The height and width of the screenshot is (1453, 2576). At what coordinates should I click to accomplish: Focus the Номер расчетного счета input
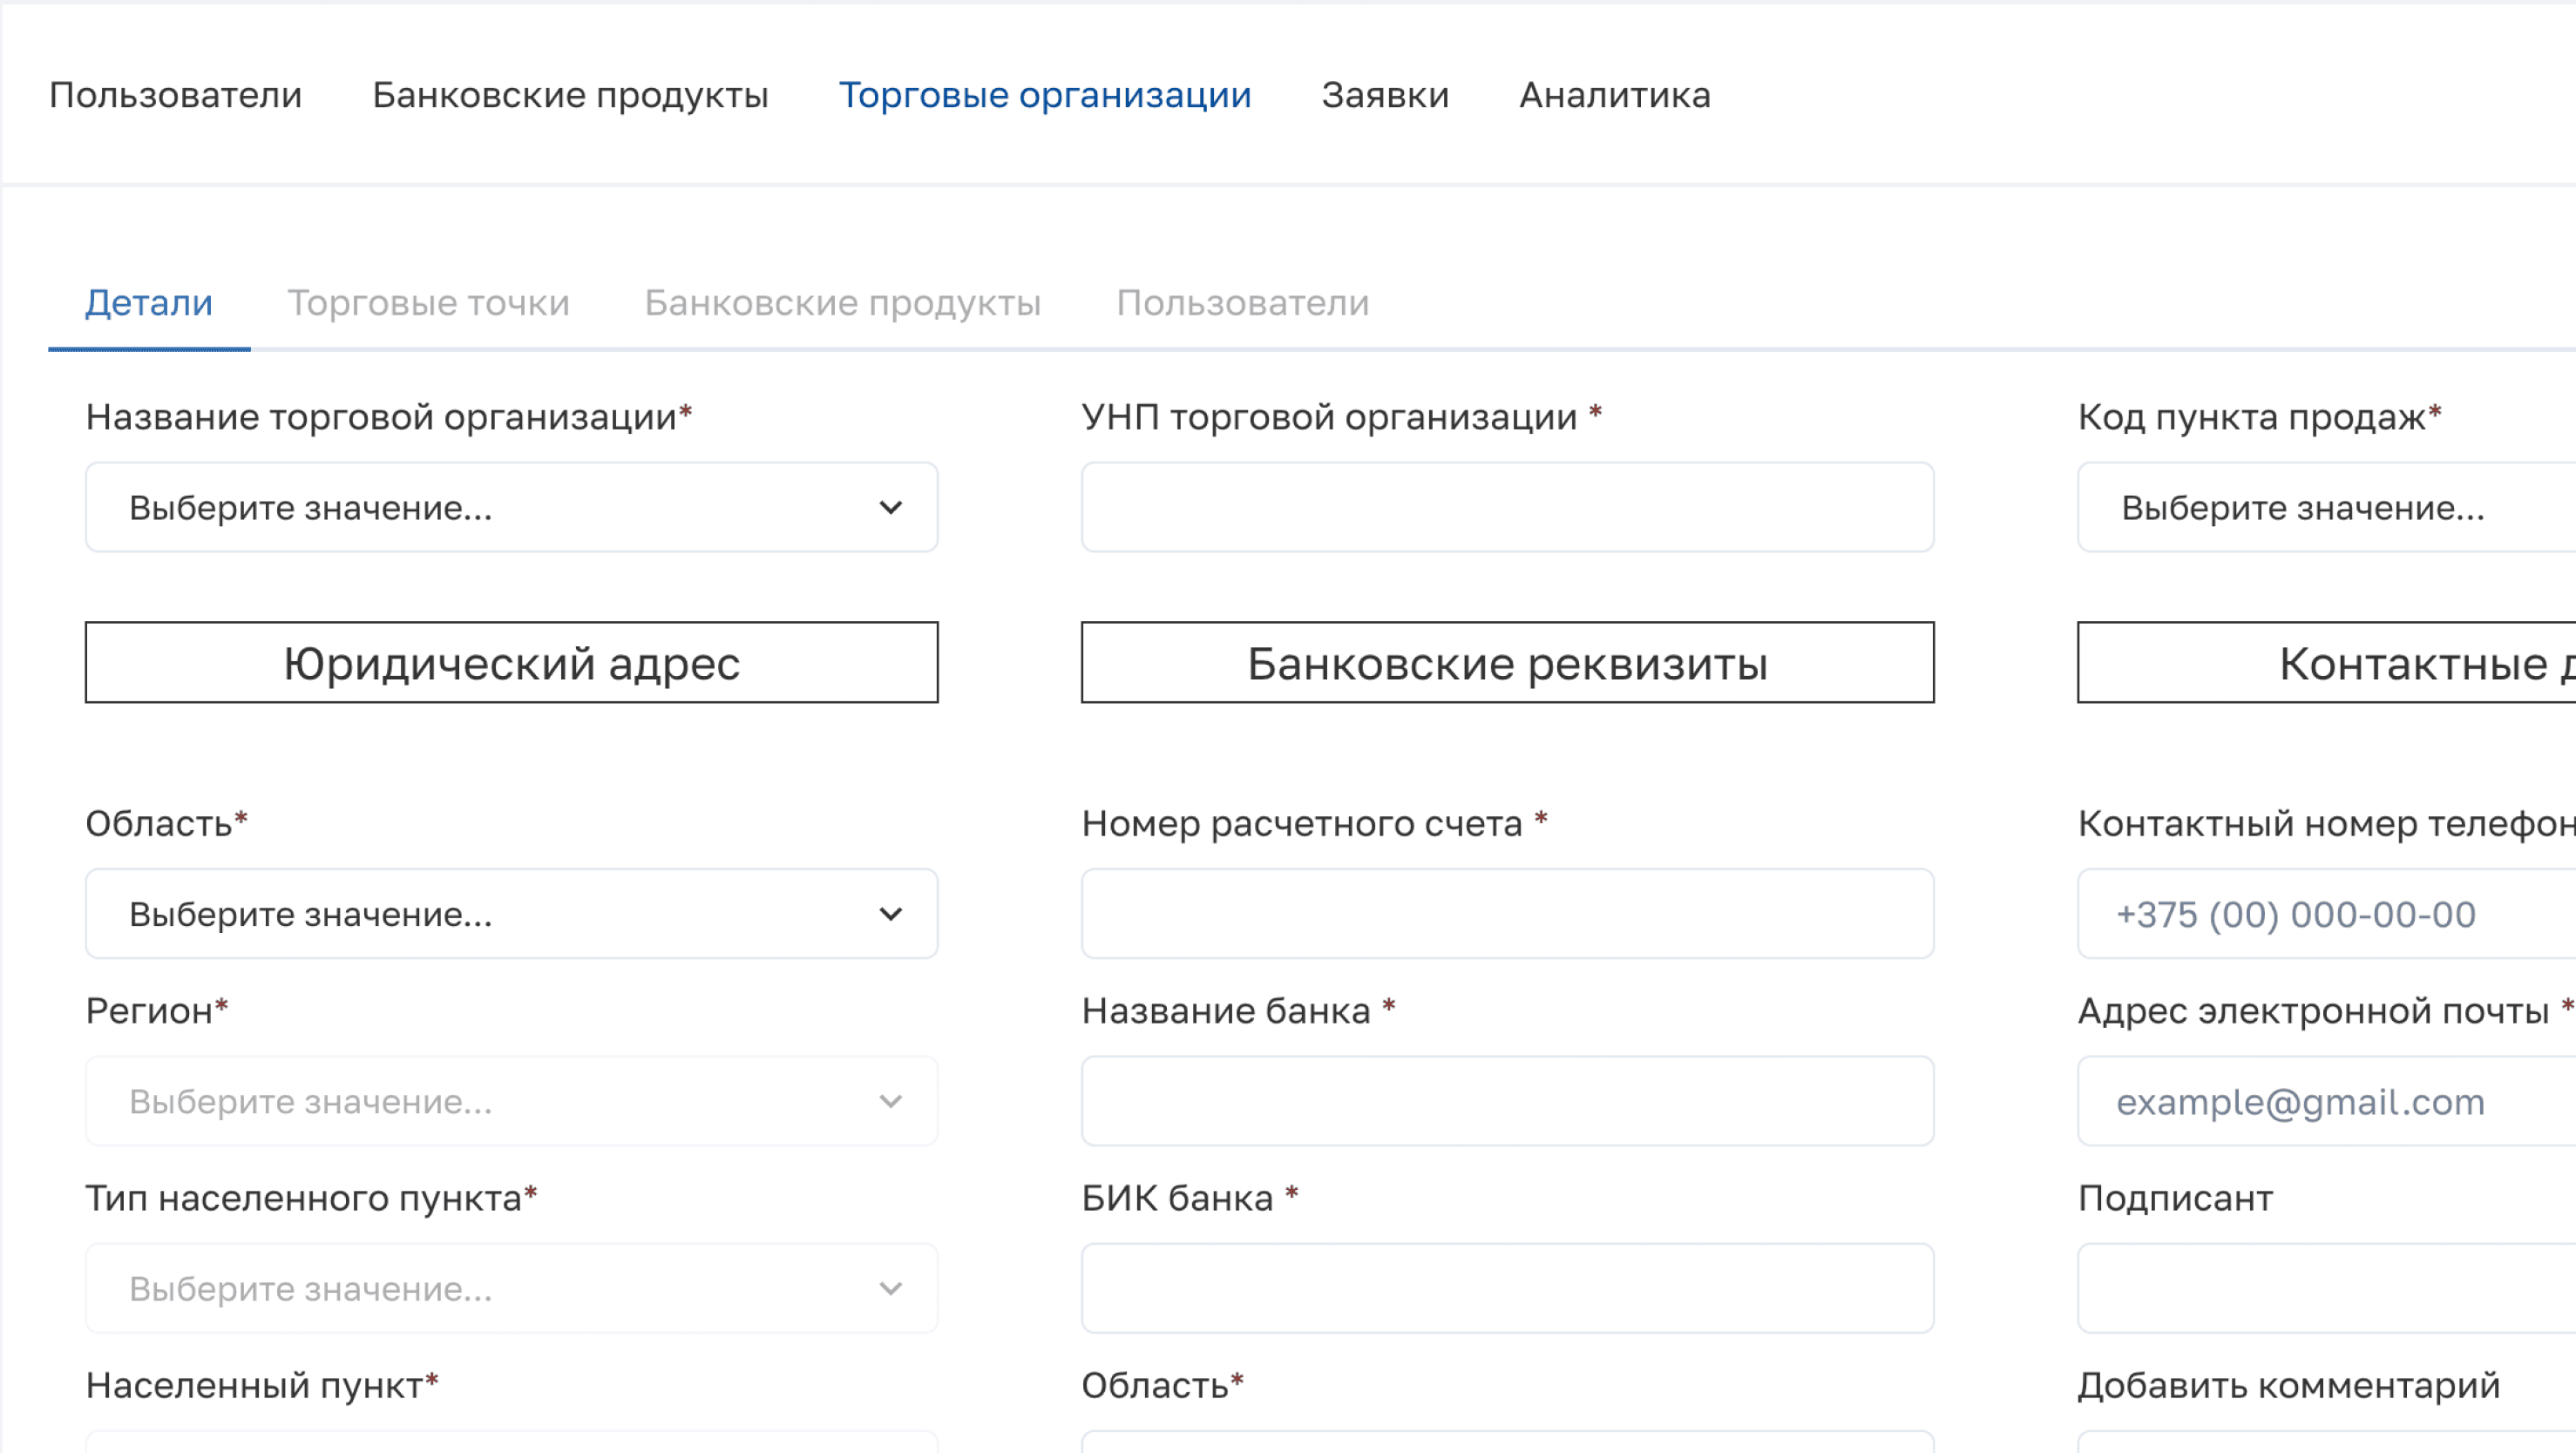[1507, 915]
